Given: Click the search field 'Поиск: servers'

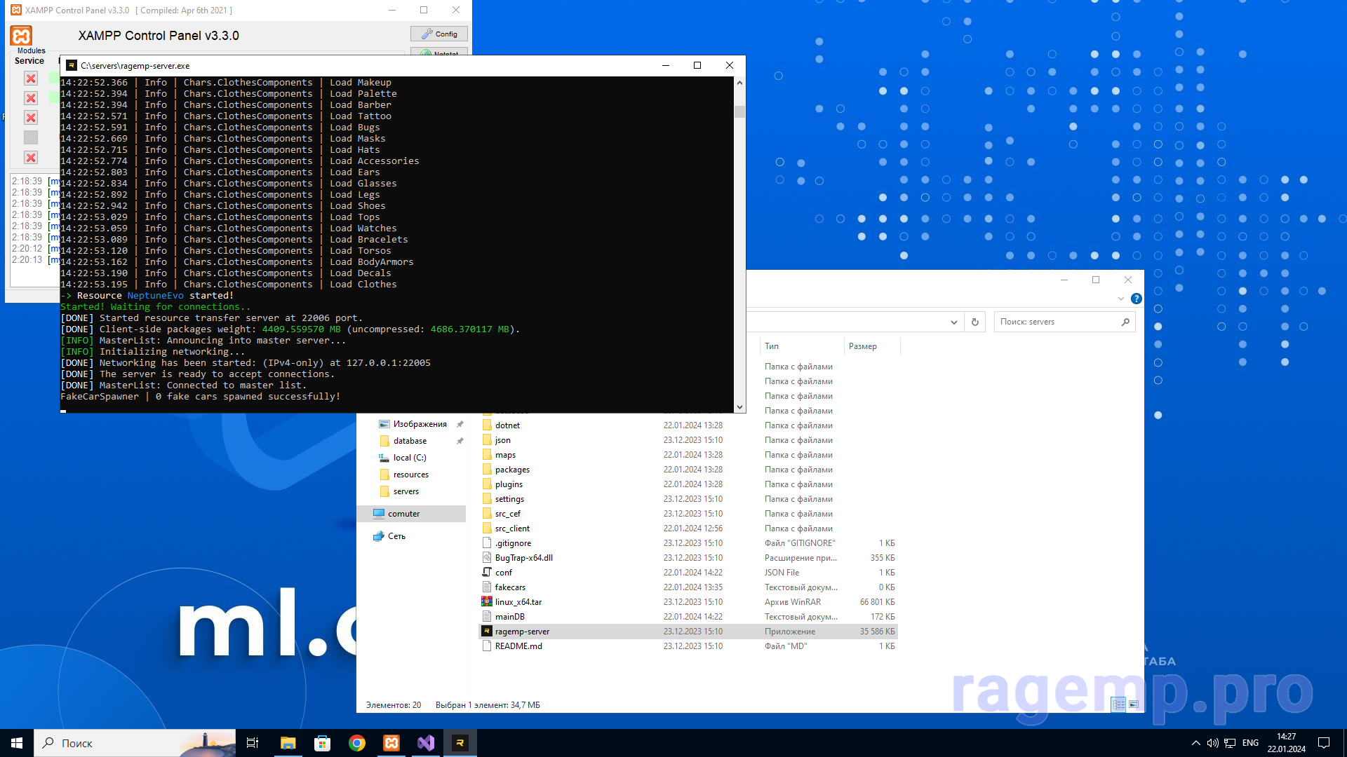Looking at the screenshot, I should click(1056, 322).
